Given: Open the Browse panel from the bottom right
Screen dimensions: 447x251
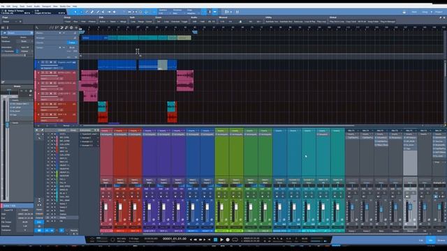Looking at the screenshot, I should coord(441,241).
